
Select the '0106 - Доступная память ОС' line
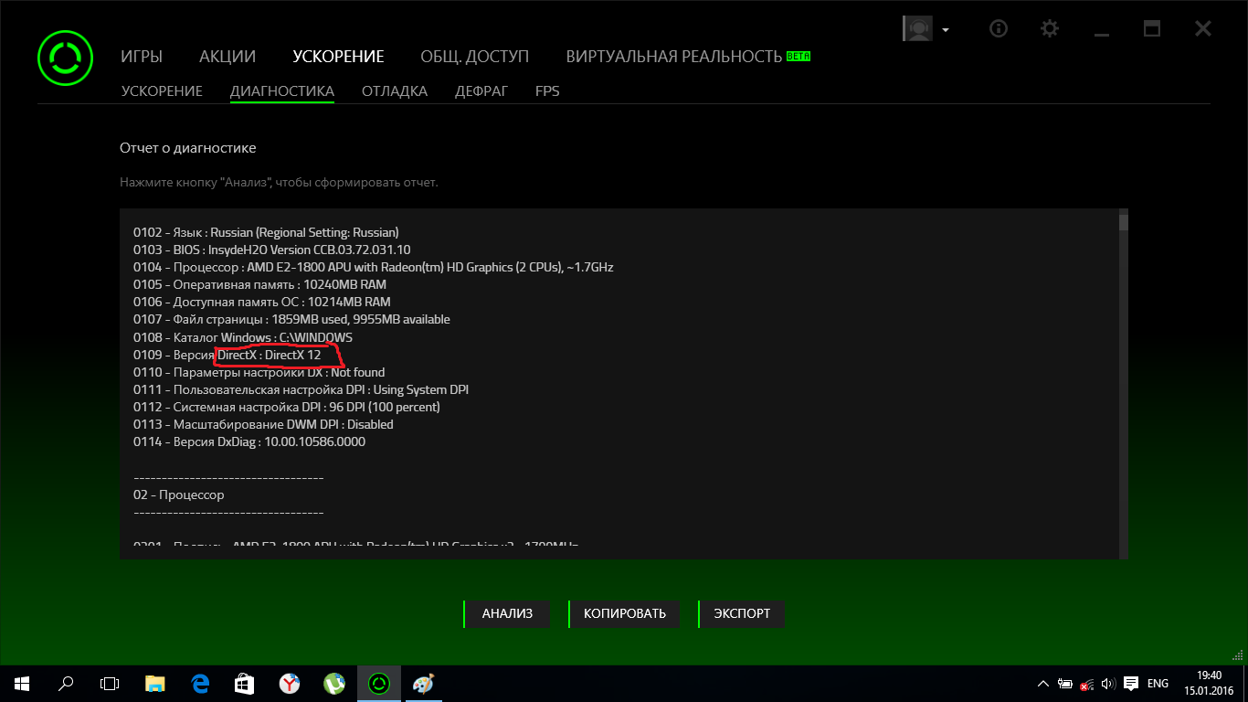261,302
